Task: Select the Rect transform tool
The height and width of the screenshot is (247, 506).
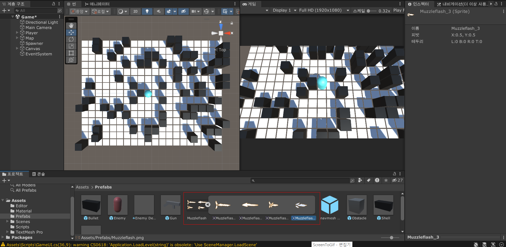Action: point(71,53)
